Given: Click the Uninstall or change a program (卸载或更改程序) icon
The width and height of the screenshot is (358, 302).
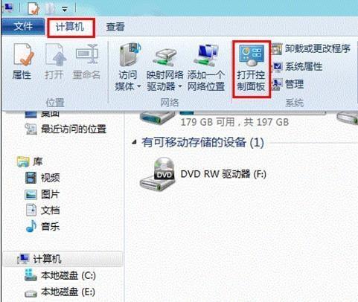Looking at the screenshot, I should click(277, 48).
